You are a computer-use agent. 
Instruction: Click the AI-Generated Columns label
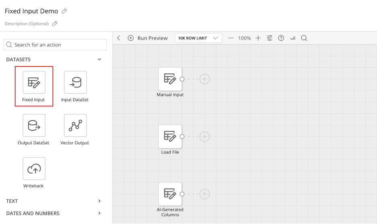170,212
